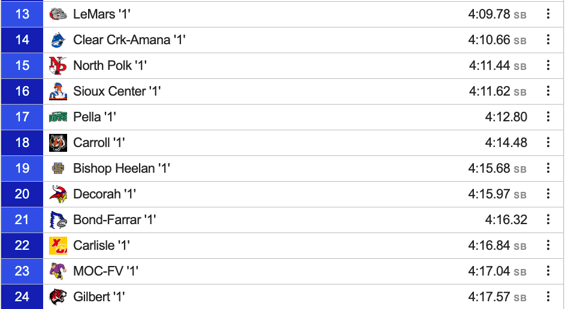Screen dimensions: 565x309
Task: Click the Sioux Center warrior logo
Action: (x=58, y=91)
